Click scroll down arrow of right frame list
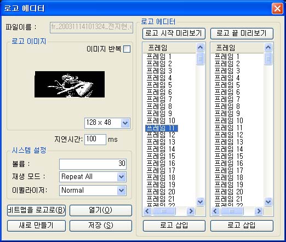The image size is (286, 242). pyautogui.click(x=268, y=201)
